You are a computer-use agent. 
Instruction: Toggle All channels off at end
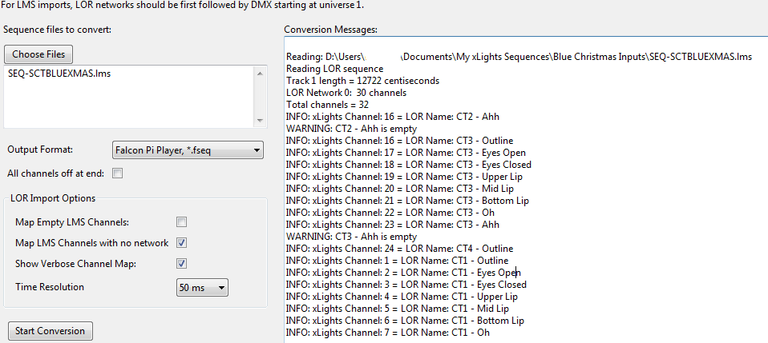(118, 173)
